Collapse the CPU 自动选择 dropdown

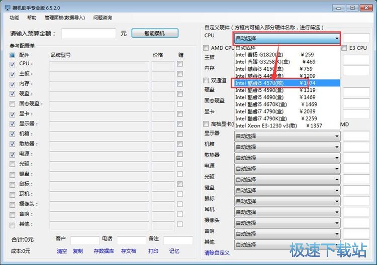(x=287, y=38)
